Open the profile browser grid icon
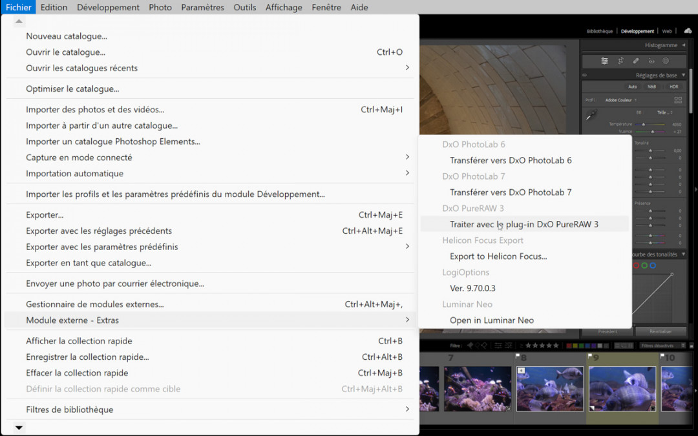This screenshot has width=698, height=436. click(x=678, y=100)
